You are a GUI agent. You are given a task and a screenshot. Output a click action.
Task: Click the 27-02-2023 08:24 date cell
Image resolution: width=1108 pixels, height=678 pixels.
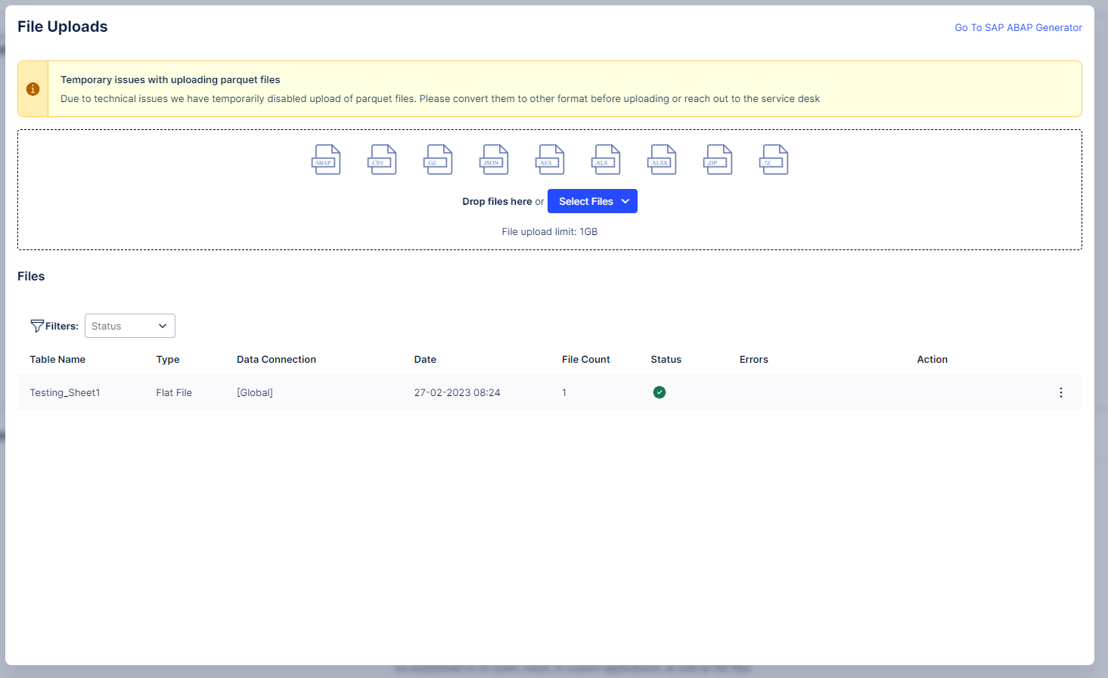(x=457, y=393)
